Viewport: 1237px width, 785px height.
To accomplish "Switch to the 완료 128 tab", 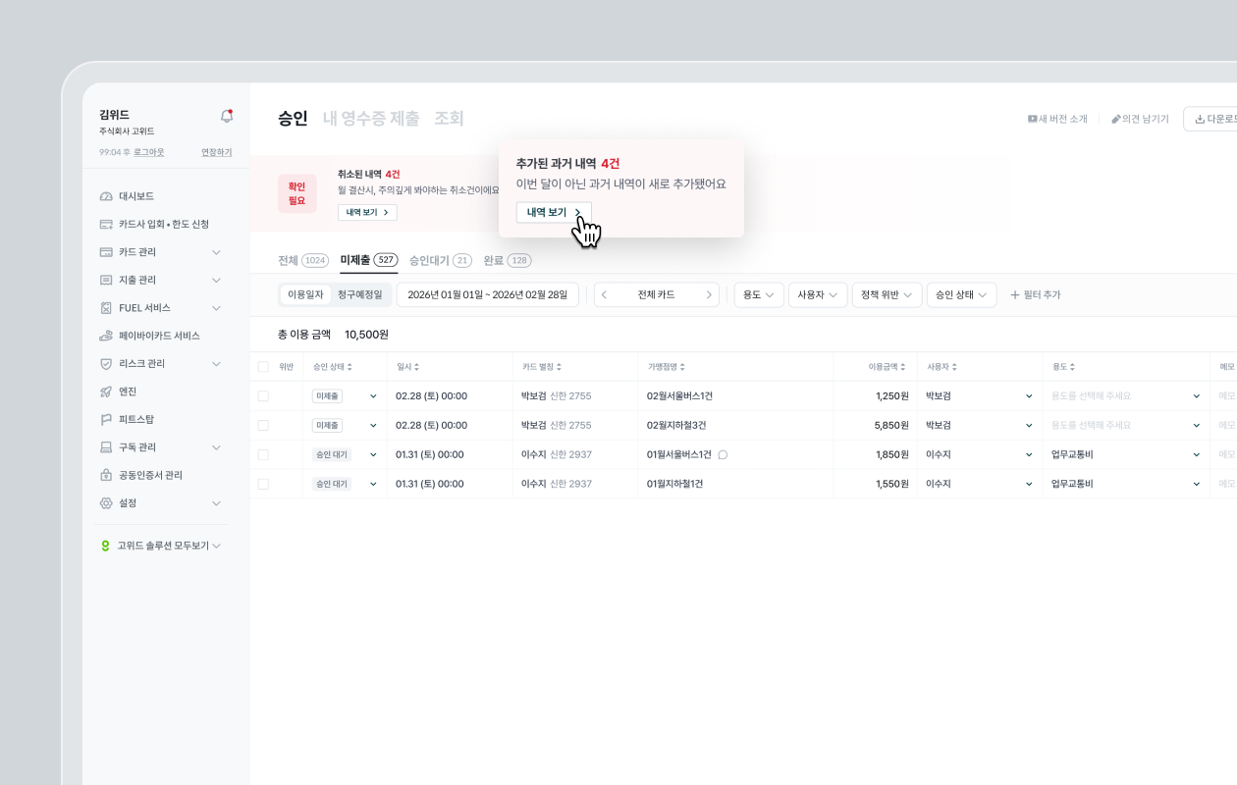I will coord(508,260).
